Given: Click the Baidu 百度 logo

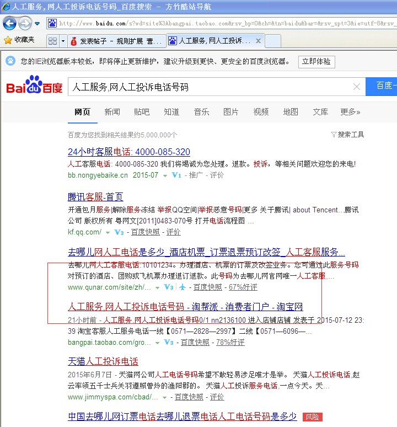Looking at the screenshot, I should [34, 85].
